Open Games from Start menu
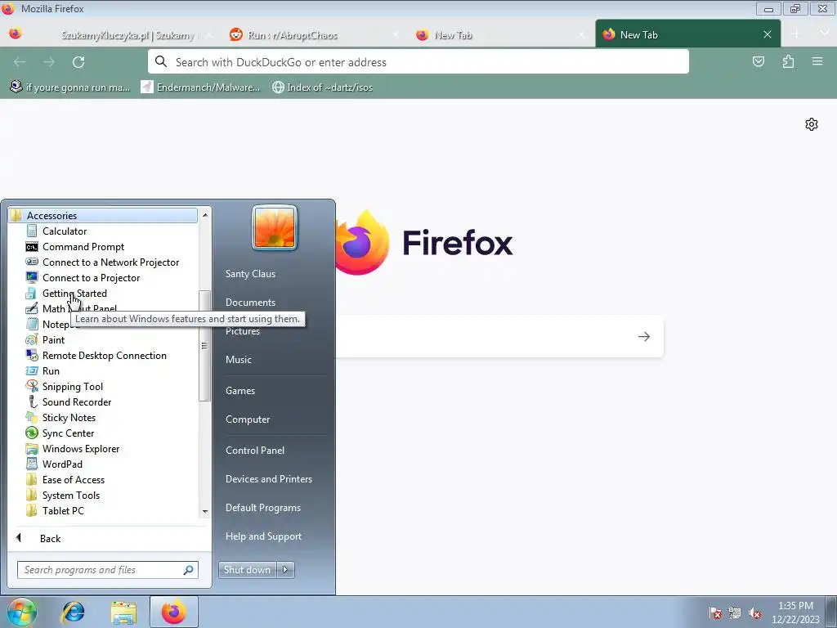837x628 pixels. (240, 390)
